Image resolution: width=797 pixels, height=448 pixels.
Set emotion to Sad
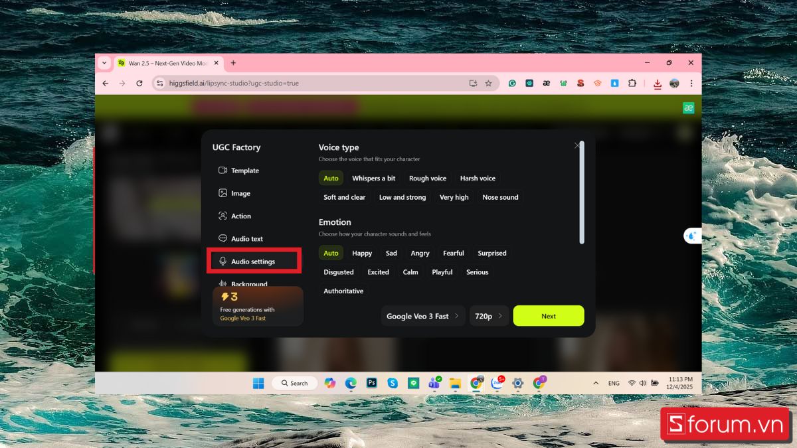tap(391, 253)
